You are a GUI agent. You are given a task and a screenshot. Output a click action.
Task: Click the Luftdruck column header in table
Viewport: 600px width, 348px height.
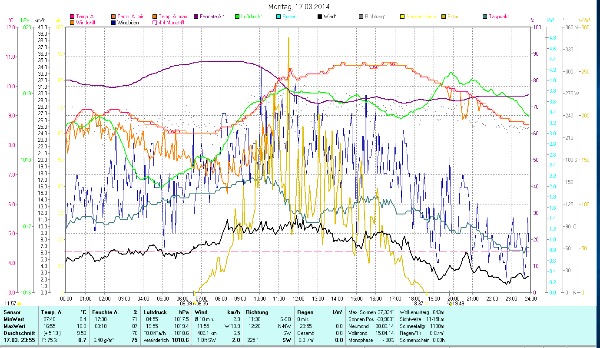pos(156,312)
